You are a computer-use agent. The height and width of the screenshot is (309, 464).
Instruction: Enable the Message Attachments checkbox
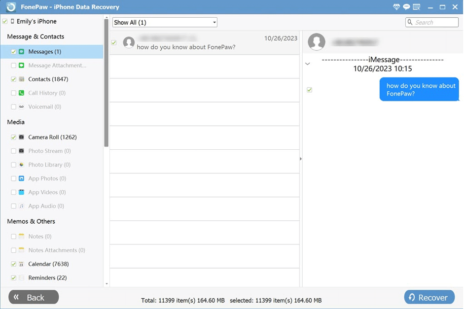[x=13, y=65]
